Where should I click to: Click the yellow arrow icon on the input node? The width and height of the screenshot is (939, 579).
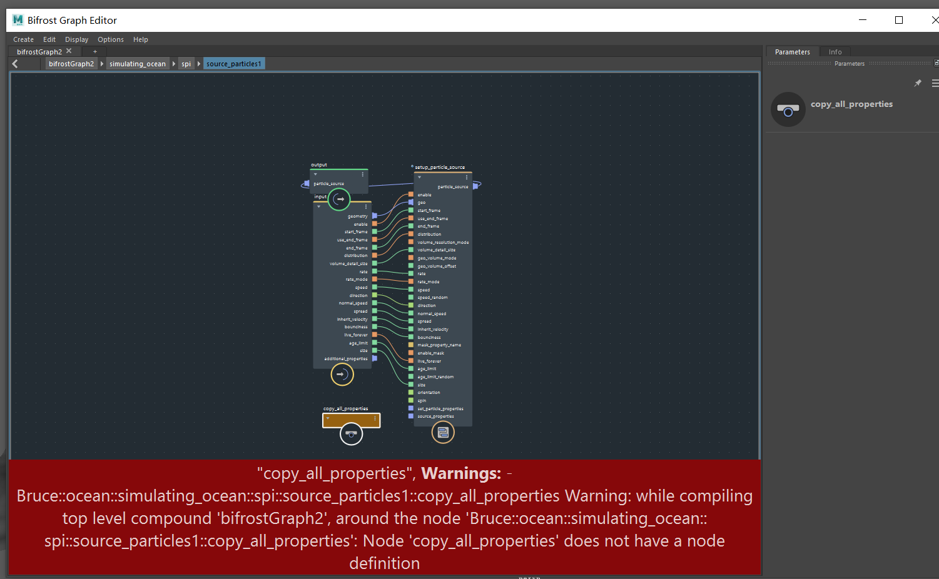pos(342,374)
